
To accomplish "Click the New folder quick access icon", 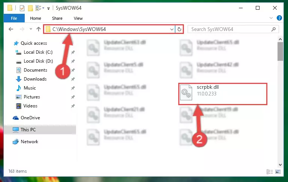I will tap(30, 8).
